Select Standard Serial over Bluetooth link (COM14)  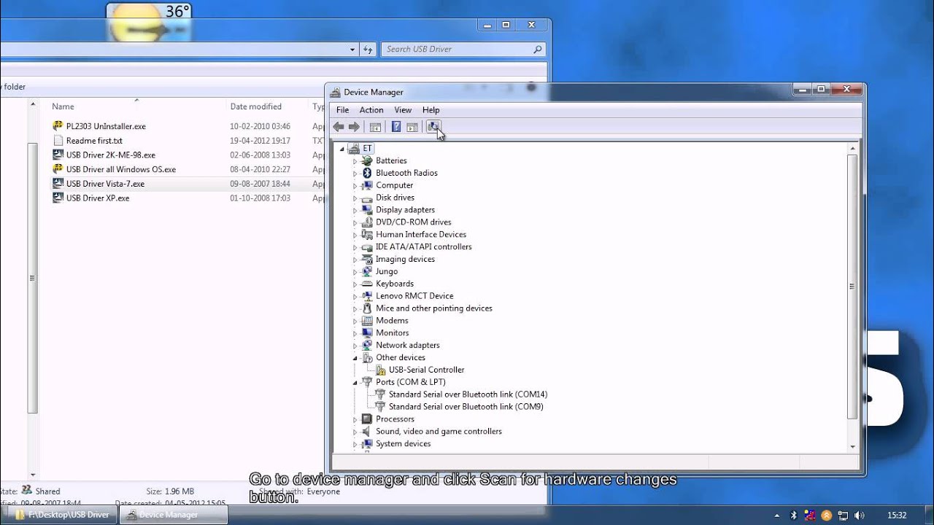[x=468, y=394]
